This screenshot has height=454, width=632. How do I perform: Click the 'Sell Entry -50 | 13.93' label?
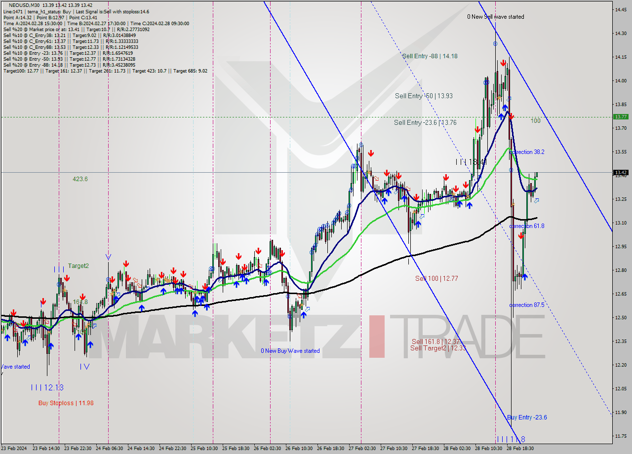(424, 96)
